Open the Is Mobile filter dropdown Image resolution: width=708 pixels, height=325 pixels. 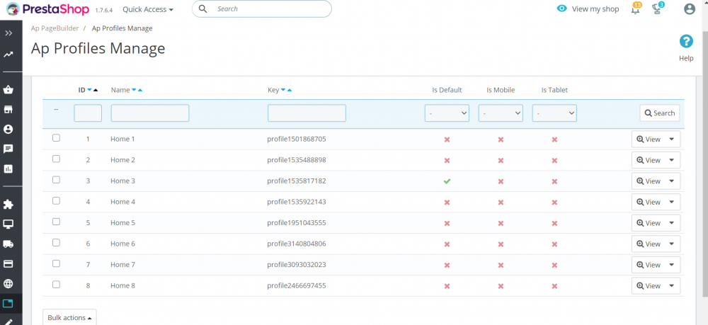tap(501, 113)
